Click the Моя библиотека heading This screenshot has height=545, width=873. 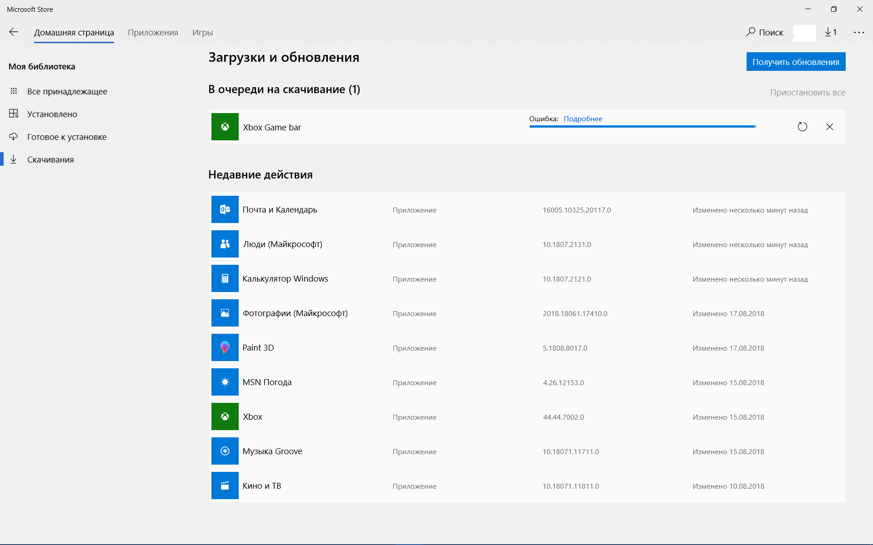click(42, 66)
